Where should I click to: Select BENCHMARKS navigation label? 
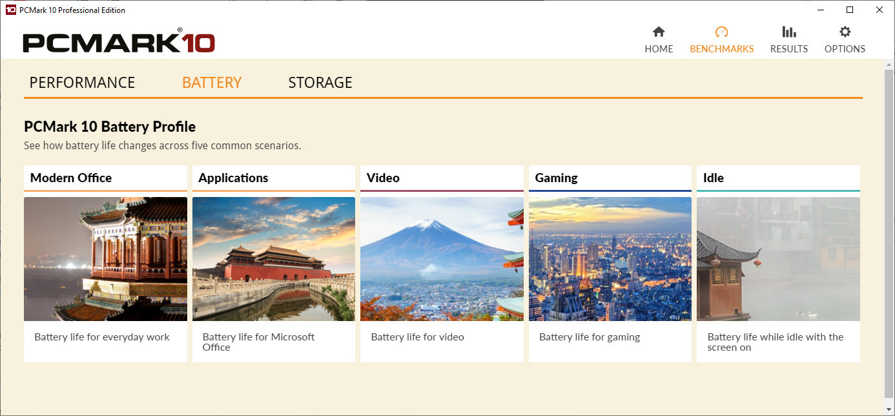(722, 49)
